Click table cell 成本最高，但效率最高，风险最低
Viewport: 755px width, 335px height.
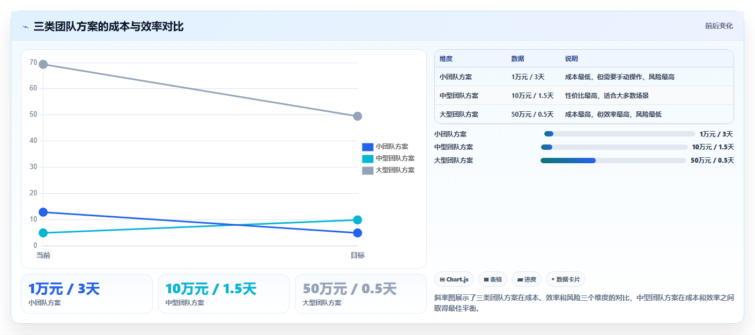click(x=613, y=115)
